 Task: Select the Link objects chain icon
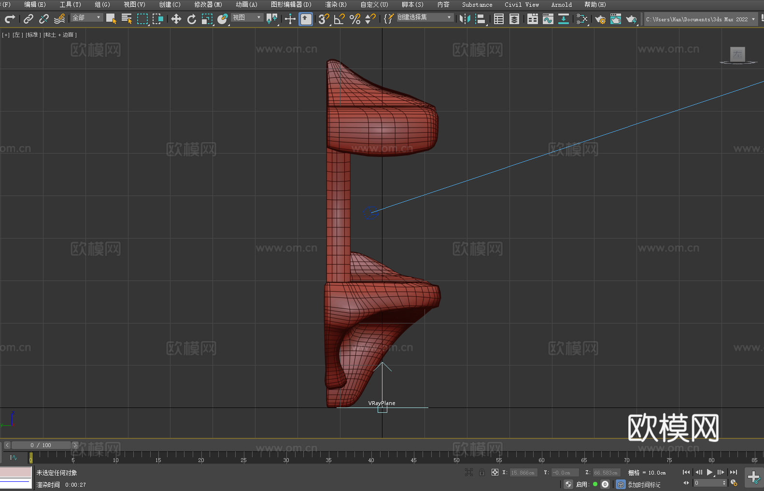tap(28, 19)
